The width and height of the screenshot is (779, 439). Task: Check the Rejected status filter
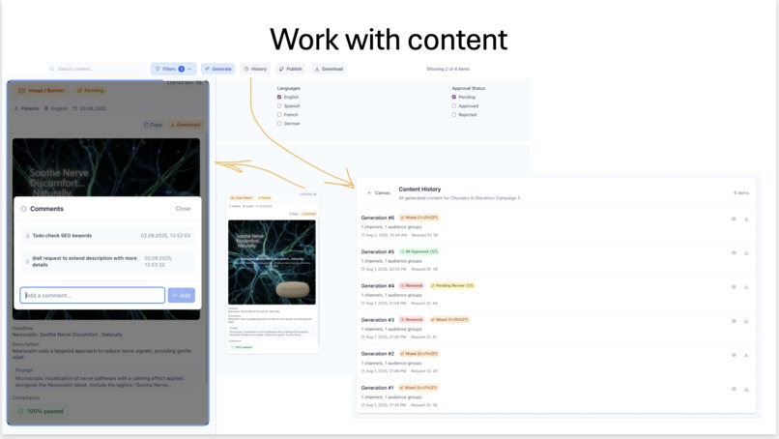[x=454, y=114]
